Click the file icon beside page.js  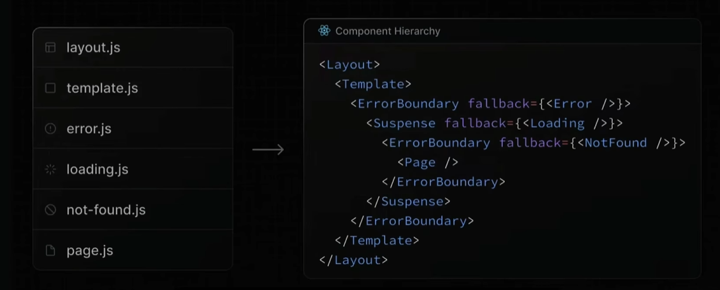pos(50,251)
